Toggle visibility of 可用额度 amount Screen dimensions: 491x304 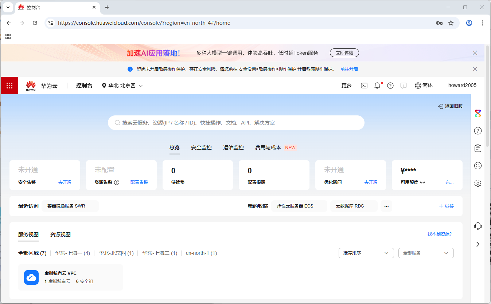point(423,182)
